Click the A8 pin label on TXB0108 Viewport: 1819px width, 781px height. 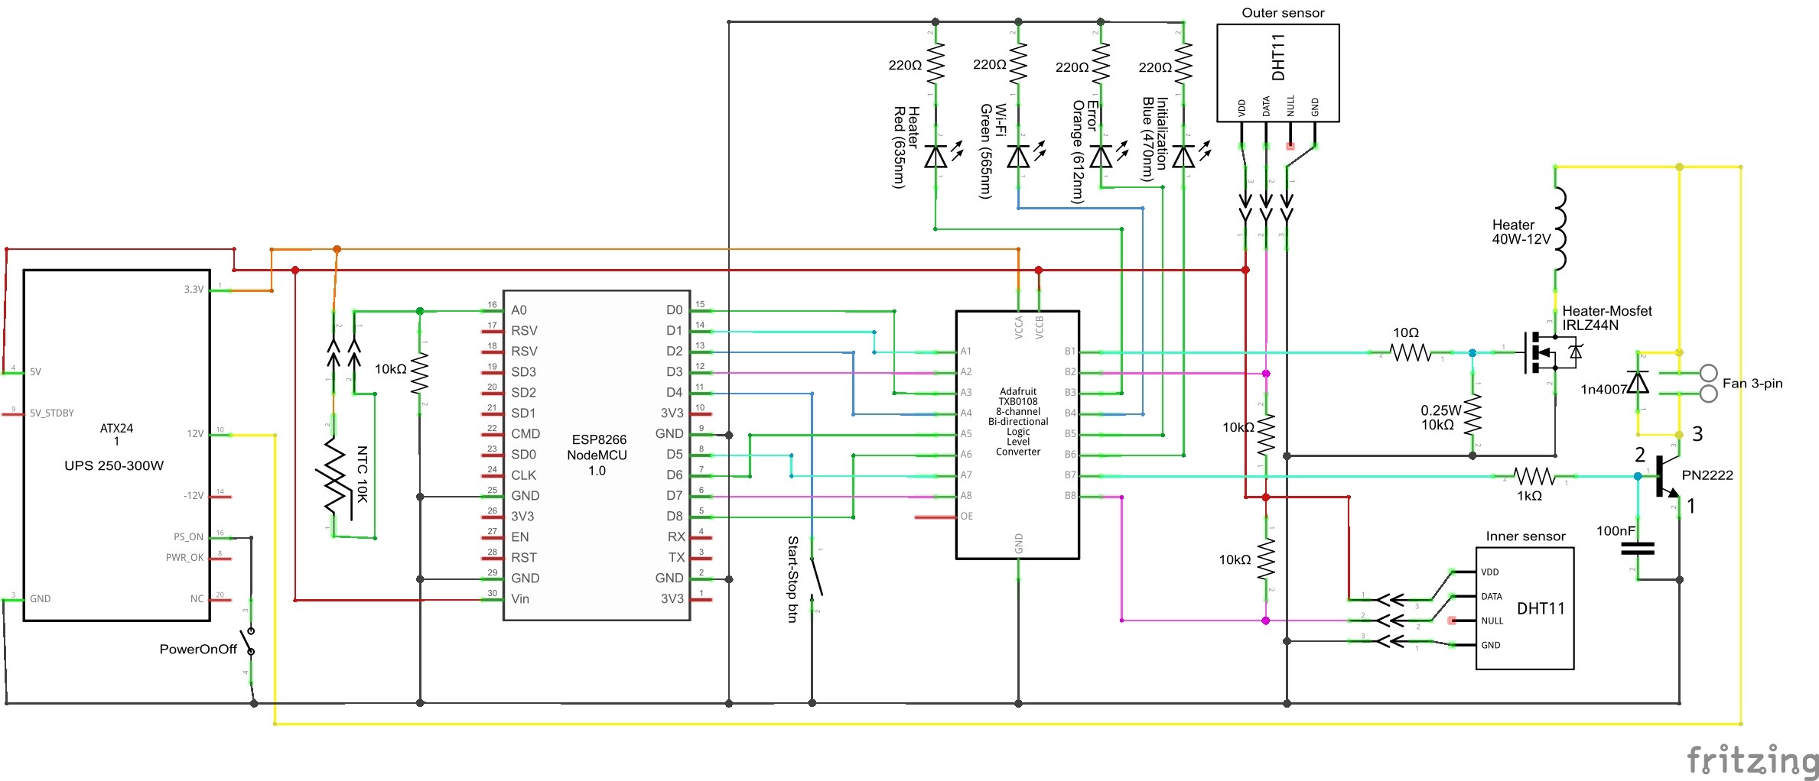(x=966, y=495)
